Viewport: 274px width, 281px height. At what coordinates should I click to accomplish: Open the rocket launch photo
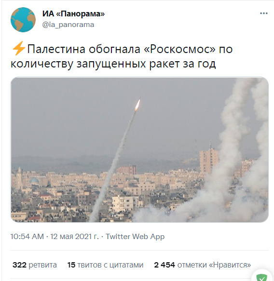click(x=139, y=149)
